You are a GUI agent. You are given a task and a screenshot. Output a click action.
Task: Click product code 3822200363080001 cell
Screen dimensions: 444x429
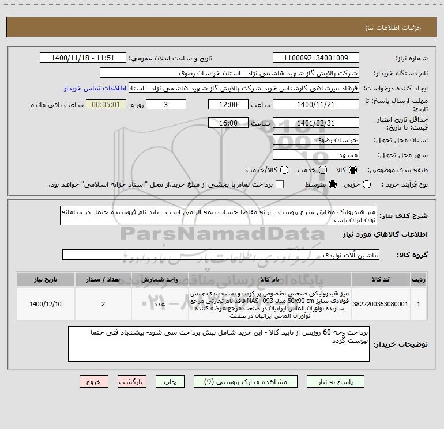pyautogui.click(x=381, y=304)
